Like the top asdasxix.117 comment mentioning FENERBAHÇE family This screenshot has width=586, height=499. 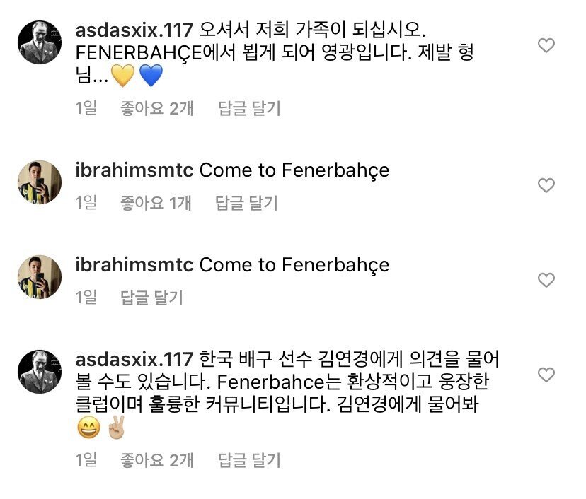pos(546,46)
